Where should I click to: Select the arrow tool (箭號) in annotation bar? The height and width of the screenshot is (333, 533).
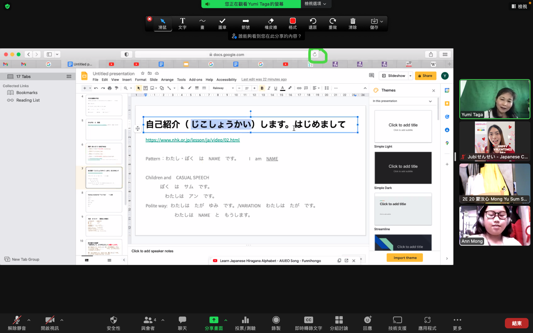(245, 23)
